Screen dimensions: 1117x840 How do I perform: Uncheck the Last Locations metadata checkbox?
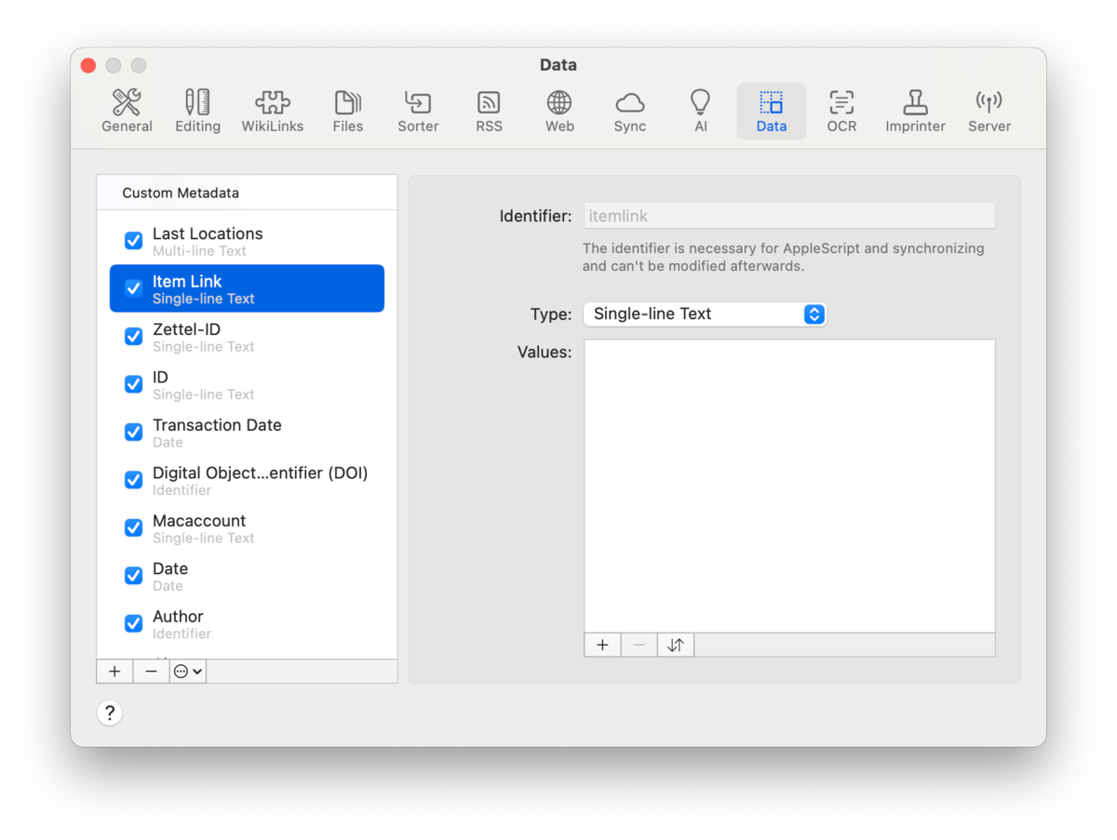pyautogui.click(x=134, y=241)
